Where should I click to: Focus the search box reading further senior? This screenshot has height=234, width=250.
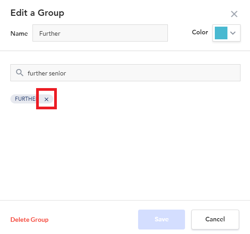[125, 73]
